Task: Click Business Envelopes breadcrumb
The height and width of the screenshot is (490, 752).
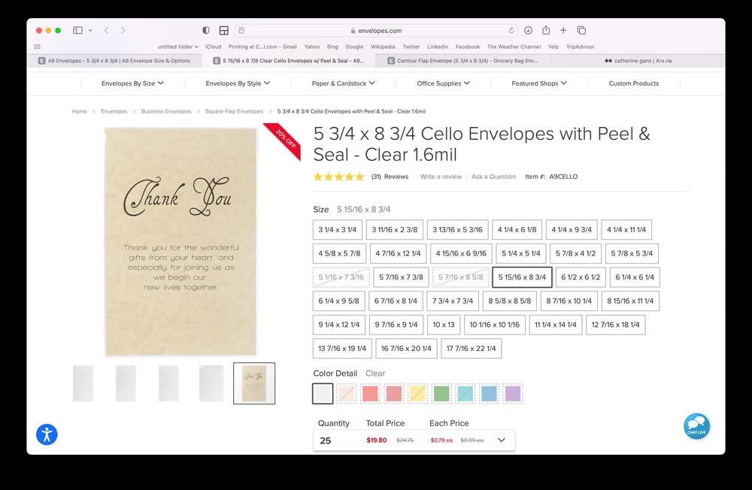Action: pyautogui.click(x=166, y=111)
